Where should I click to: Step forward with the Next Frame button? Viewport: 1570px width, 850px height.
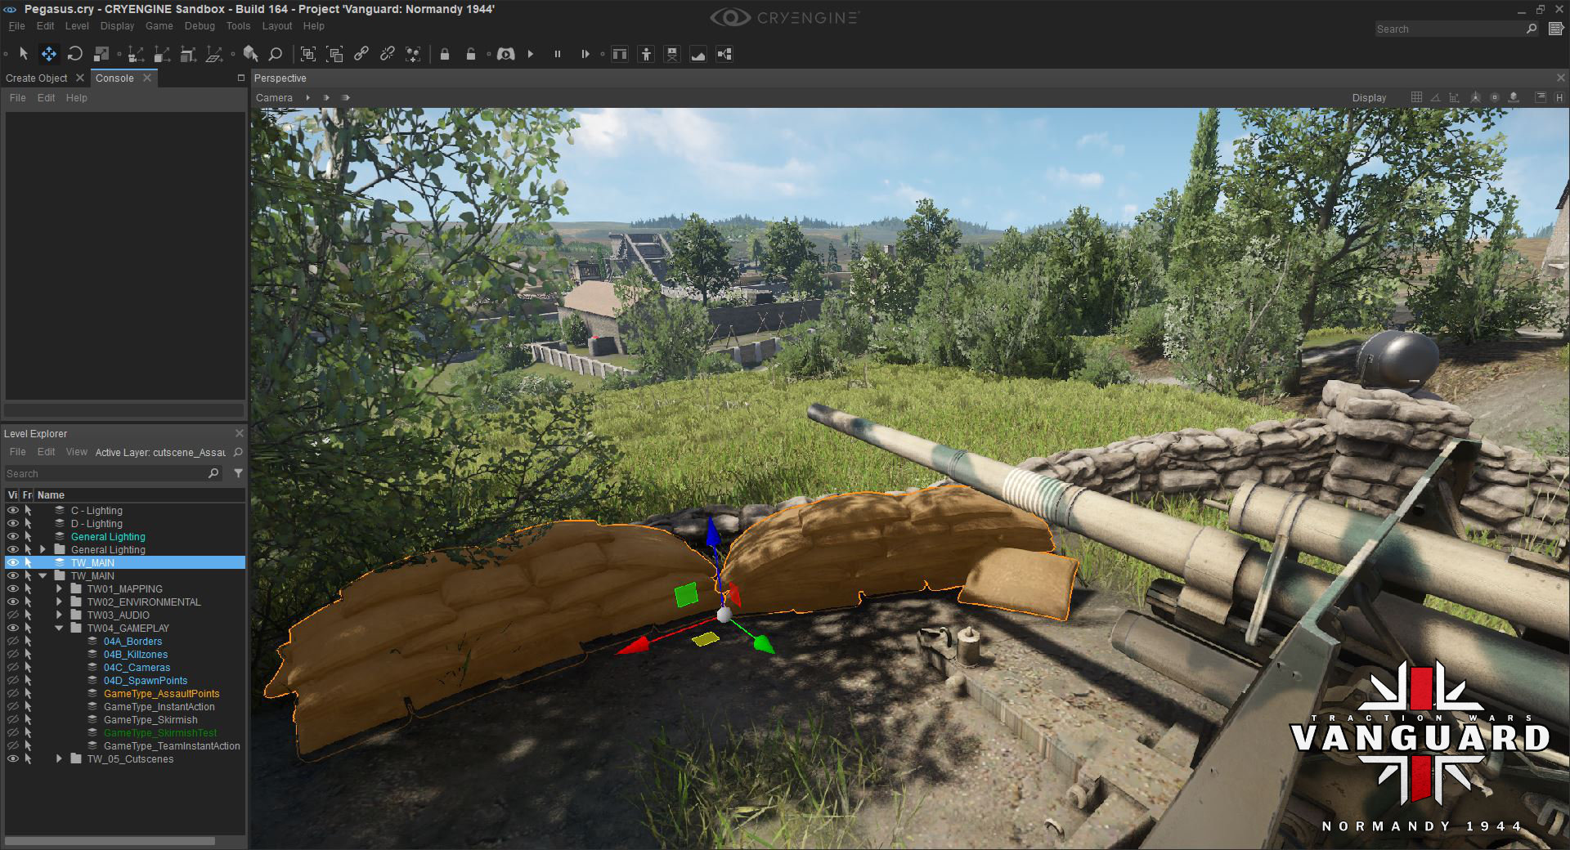click(x=585, y=54)
